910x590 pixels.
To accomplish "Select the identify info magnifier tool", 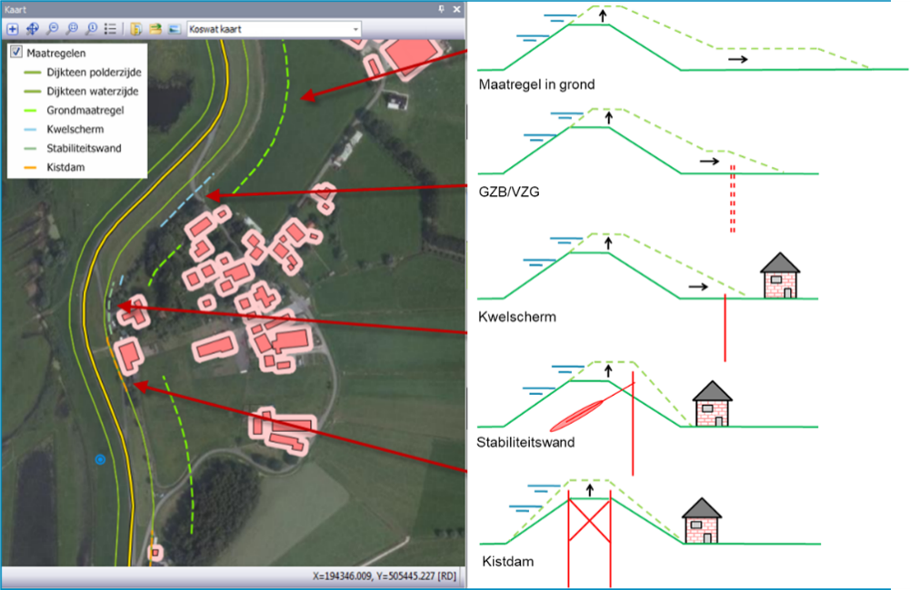I will 92,28.
